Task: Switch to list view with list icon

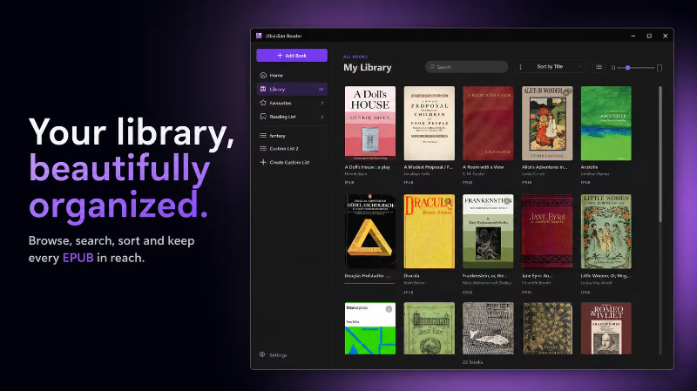Action: (x=599, y=67)
